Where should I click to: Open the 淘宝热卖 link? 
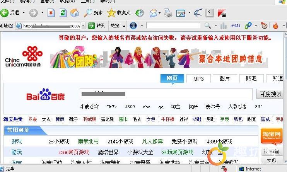click(x=13, y=119)
